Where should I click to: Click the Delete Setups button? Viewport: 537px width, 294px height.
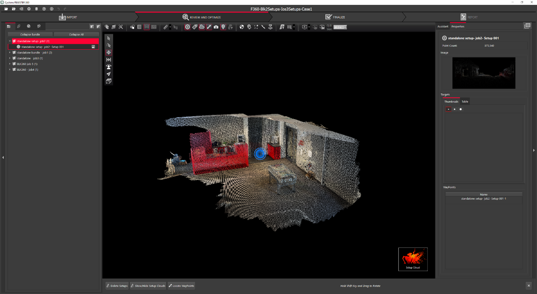tap(117, 286)
